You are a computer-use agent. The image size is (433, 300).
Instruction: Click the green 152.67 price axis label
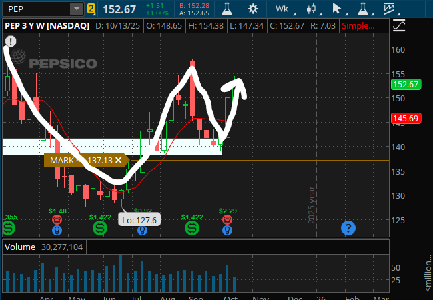coord(406,84)
